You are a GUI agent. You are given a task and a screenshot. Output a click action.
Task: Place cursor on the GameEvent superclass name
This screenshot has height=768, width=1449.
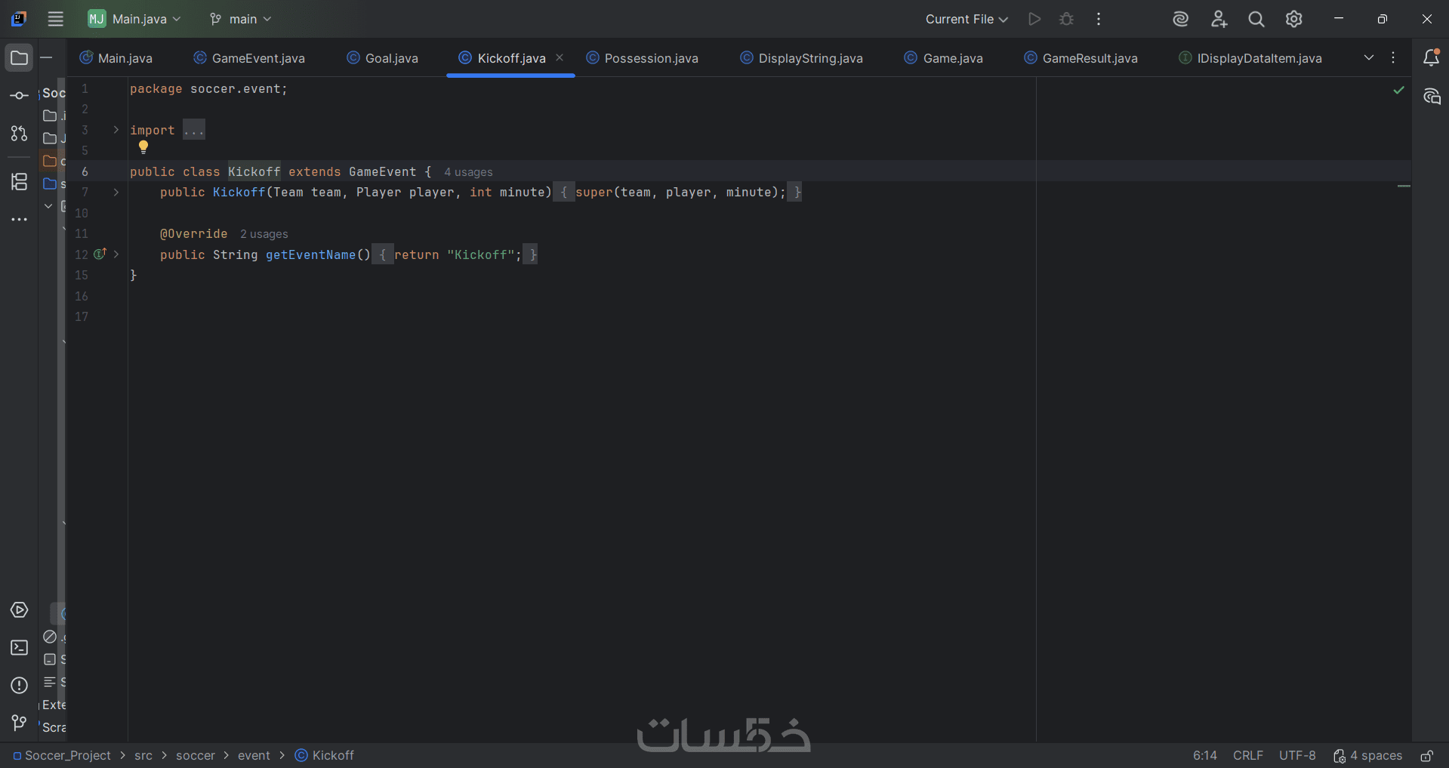click(382, 172)
